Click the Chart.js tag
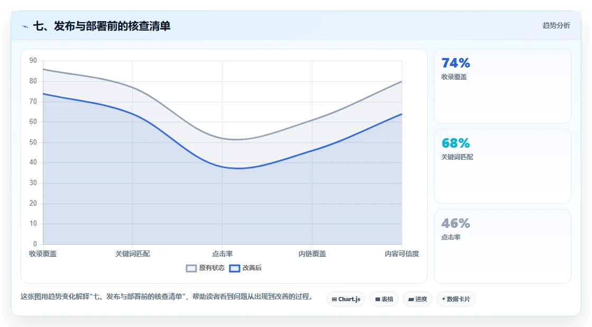The image size is (592, 327). point(346,299)
